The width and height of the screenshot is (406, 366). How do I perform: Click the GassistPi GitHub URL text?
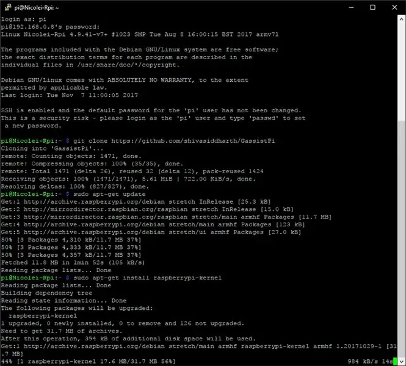tap(193, 141)
